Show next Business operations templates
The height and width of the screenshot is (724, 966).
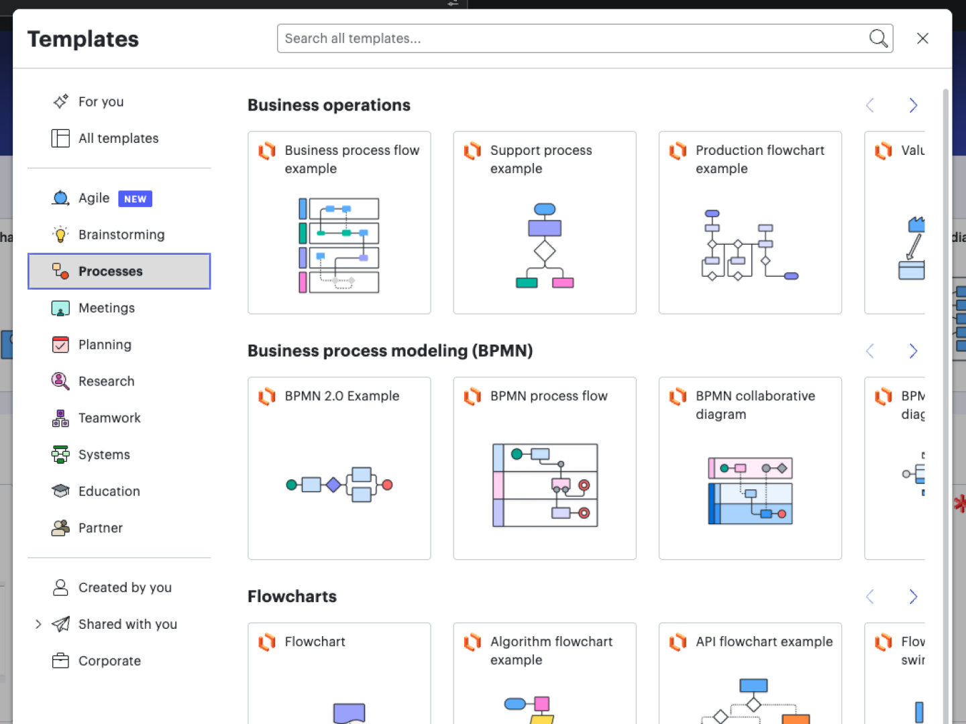click(x=913, y=105)
